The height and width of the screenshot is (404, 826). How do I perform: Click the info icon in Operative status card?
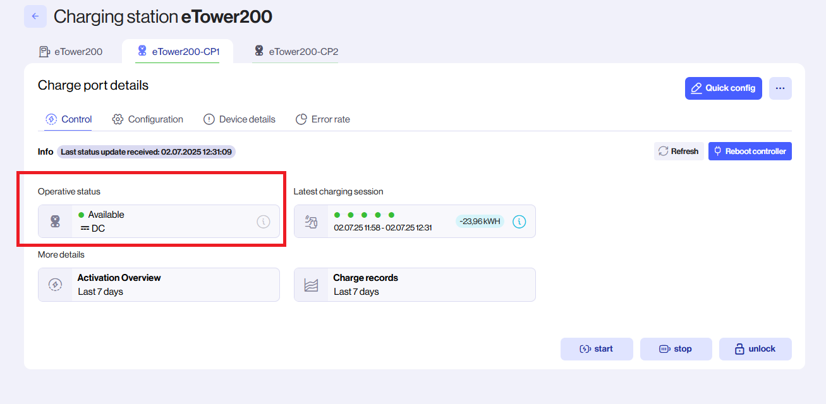(x=264, y=222)
